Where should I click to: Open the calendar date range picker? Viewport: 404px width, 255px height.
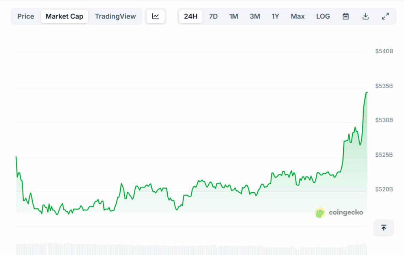click(x=346, y=17)
